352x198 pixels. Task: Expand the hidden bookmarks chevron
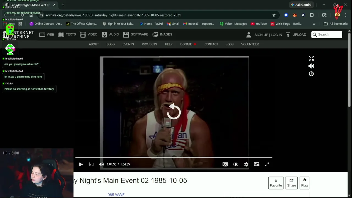pyautogui.click(x=314, y=24)
